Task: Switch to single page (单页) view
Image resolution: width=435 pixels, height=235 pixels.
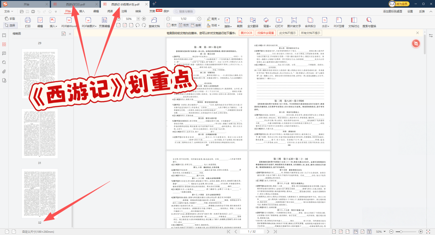Action: pyautogui.click(x=172, y=25)
